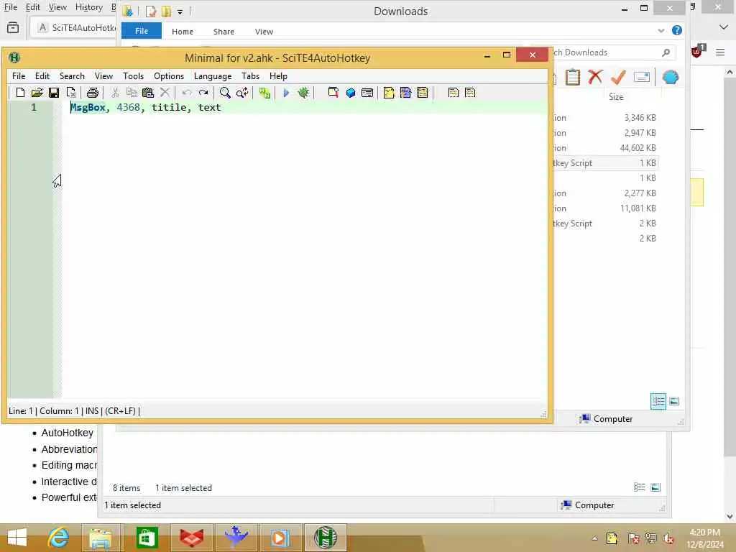Open Internet Explorer from the taskbar
Image resolution: width=736 pixels, height=552 pixels.
click(x=58, y=538)
